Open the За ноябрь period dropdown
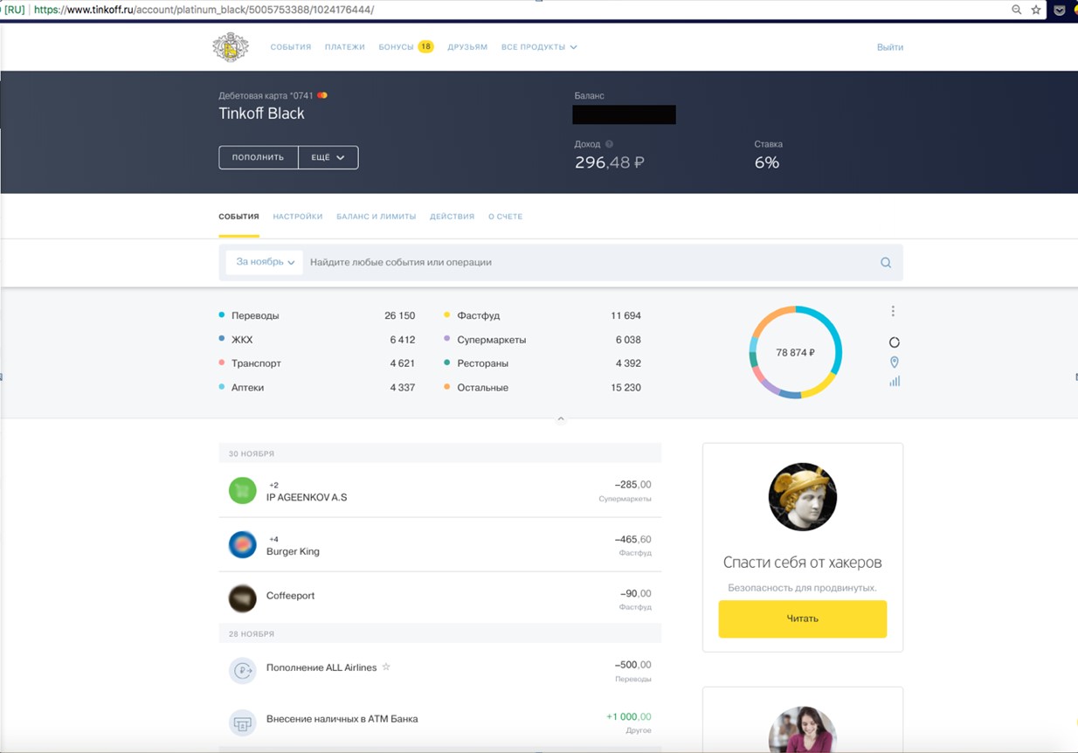This screenshot has width=1078, height=753. click(x=265, y=262)
